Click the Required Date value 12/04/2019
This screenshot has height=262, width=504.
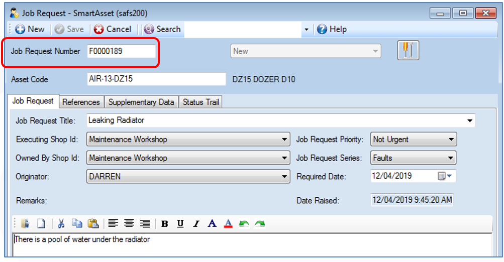pos(392,176)
